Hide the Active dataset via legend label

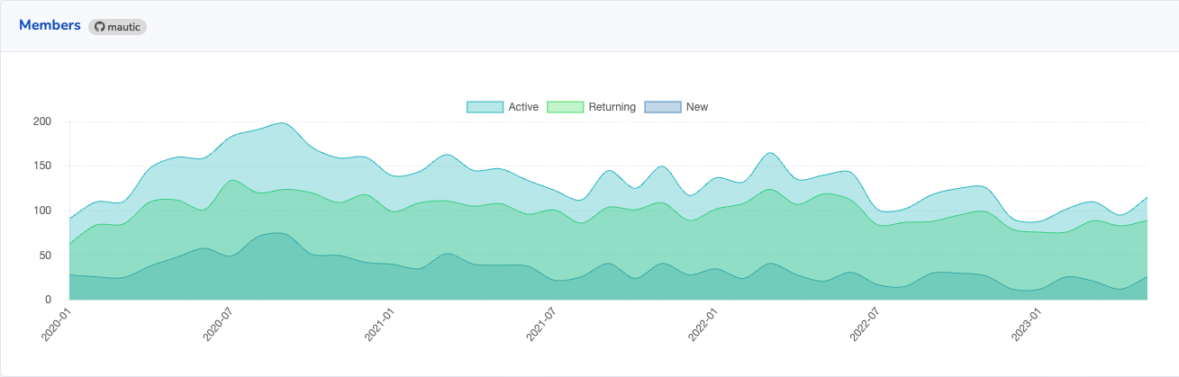(x=523, y=107)
